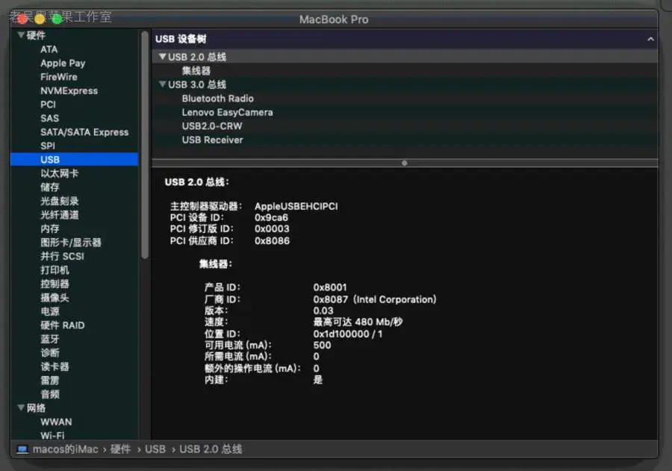Image resolution: width=672 pixels, height=471 pixels.
Task: Select WWAN under 网络
Action: [x=56, y=422]
